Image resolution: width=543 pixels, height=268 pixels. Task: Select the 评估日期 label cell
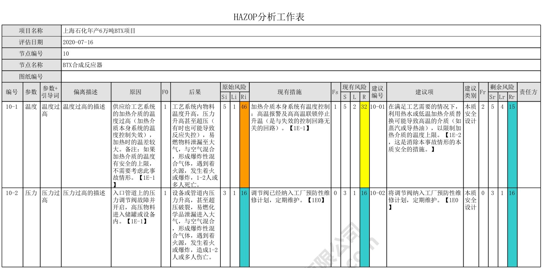(32, 42)
